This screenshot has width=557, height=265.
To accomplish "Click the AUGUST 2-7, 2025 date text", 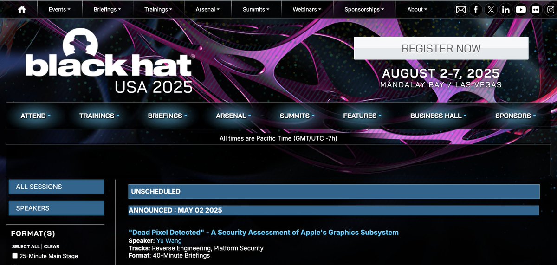I will pos(441,73).
